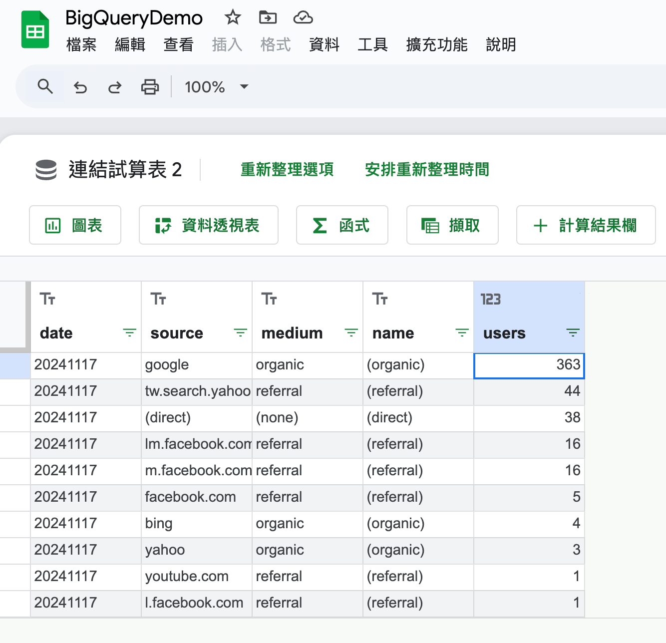
Task: Select the medium cell '(none)'
Action: 308,418
